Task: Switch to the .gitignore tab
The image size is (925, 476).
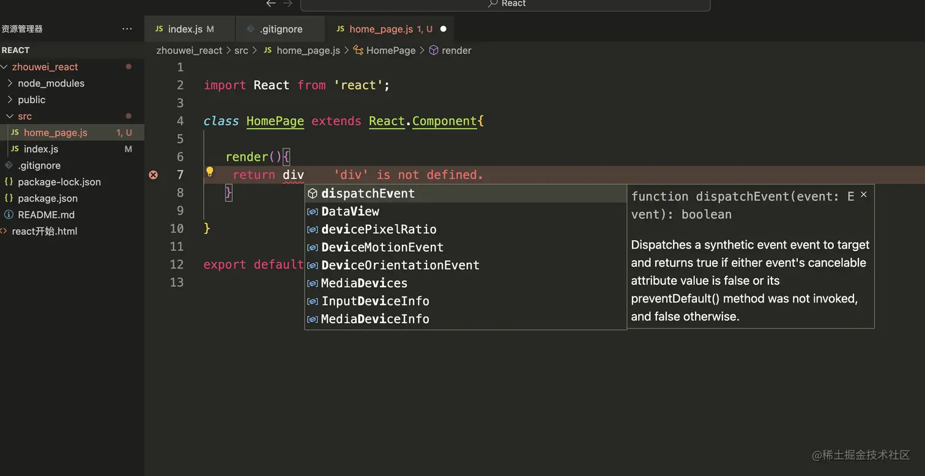Action: [x=281, y=29]
